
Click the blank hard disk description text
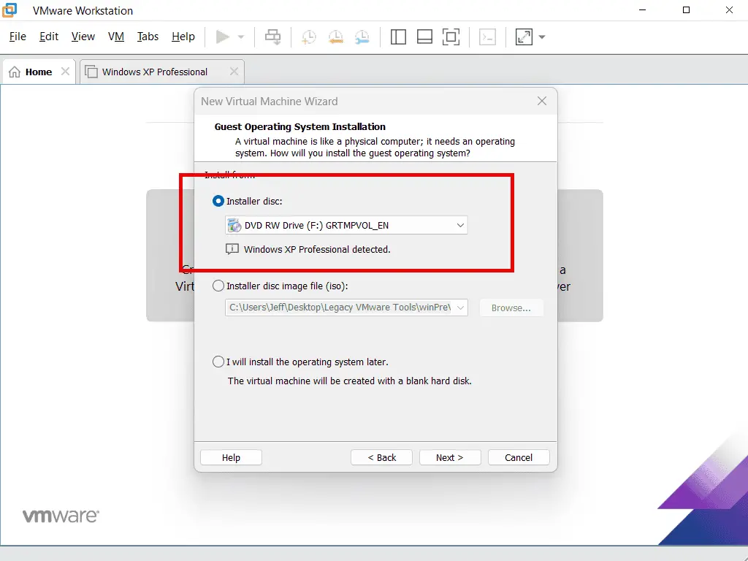click(350, 381)
